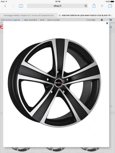Reload the page with refresh icon

point(86,6)
